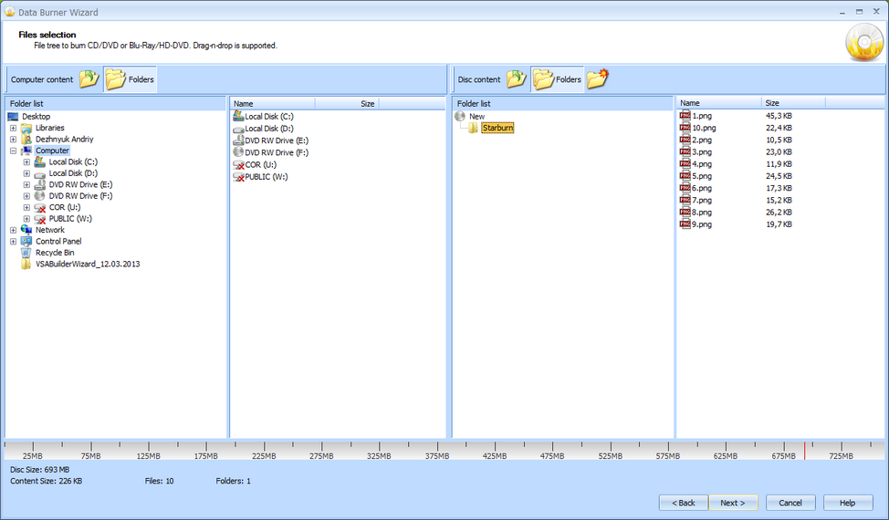The width and height of the screenshot is (889, 520).
Task: Expand COR (U:) tree node
Action: coord(26,207)
